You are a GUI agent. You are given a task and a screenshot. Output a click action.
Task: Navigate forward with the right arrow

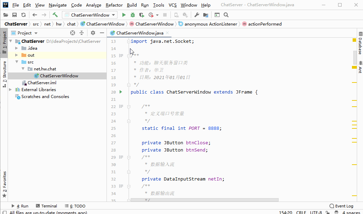(44, 15)
